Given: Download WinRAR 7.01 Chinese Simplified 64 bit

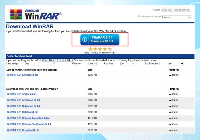Looking at the screenshot, I should (28, 118).
